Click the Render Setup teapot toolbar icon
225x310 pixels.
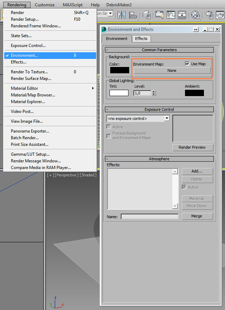(209, 15)
